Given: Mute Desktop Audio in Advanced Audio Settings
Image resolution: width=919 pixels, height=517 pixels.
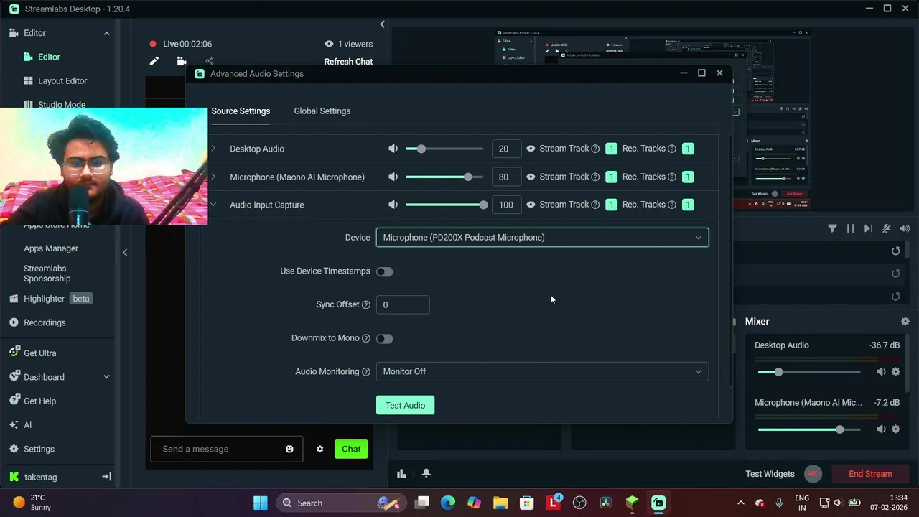Looking at the screenshot, I should 393,149.
